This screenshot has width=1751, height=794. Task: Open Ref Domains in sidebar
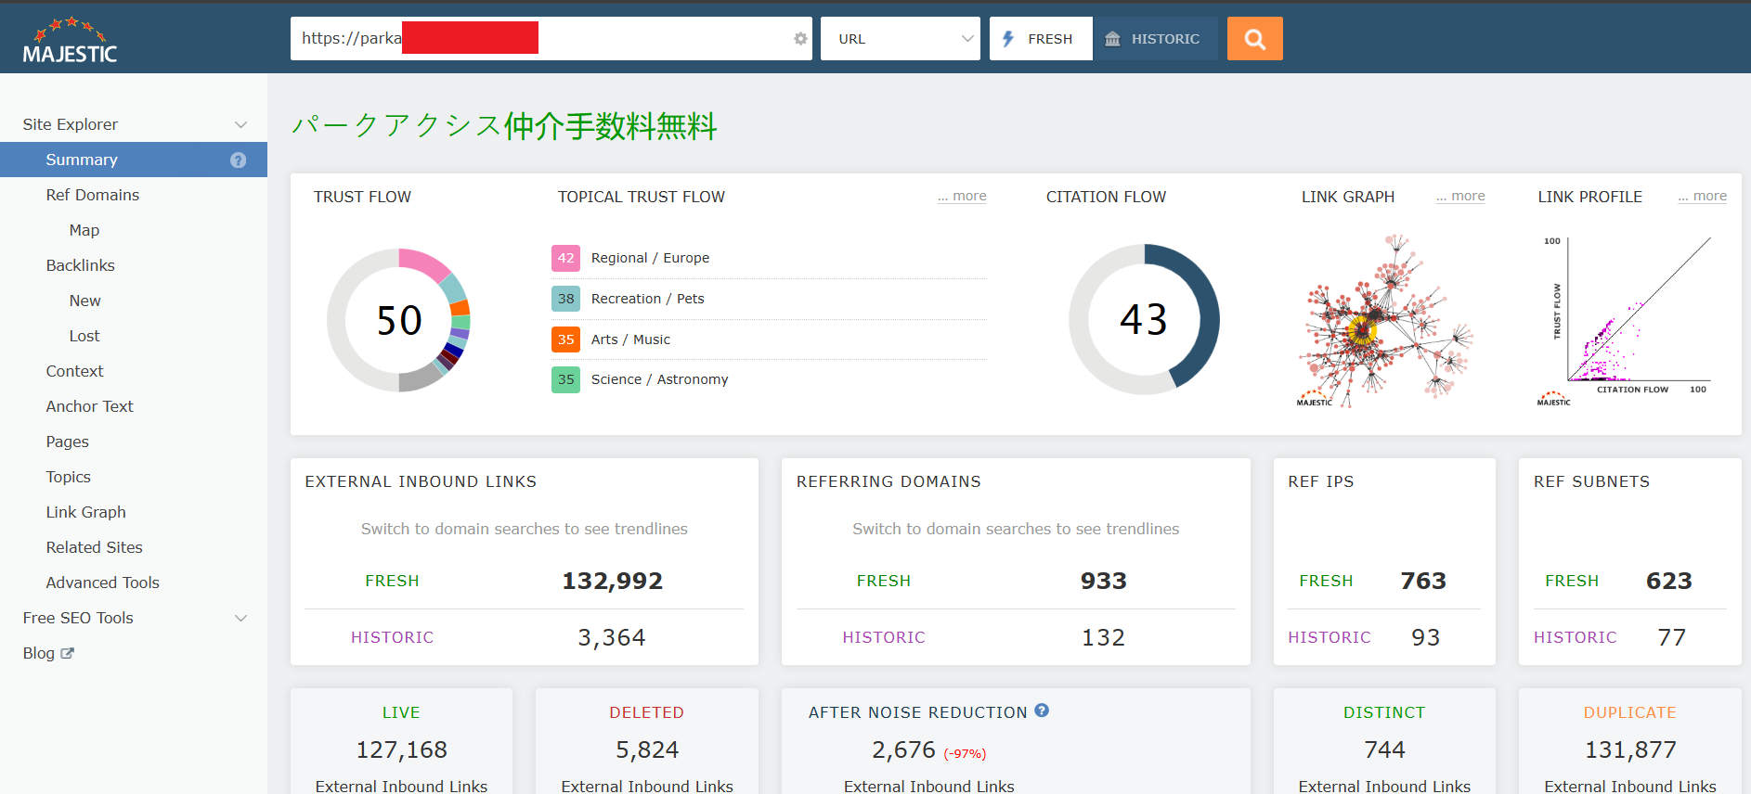(93, 195)
